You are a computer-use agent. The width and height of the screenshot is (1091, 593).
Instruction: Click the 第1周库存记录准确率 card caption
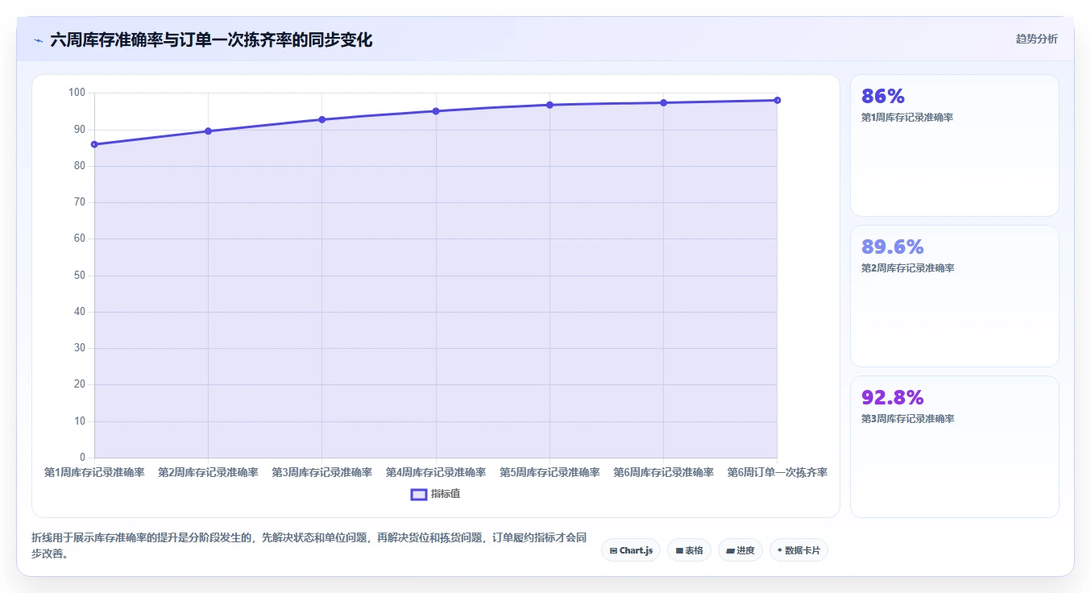coord(907,118)
